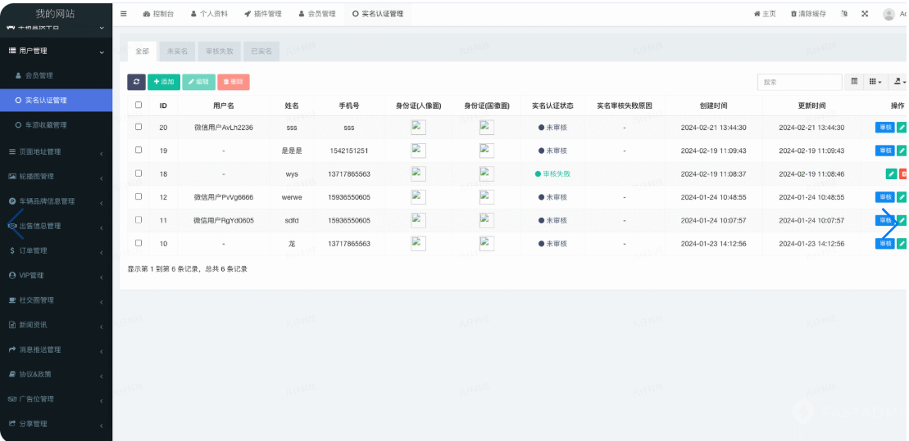Viewport: 909px width, 441px height.
Task: Click the language switch icon in top bar
Action: point(844,14)
